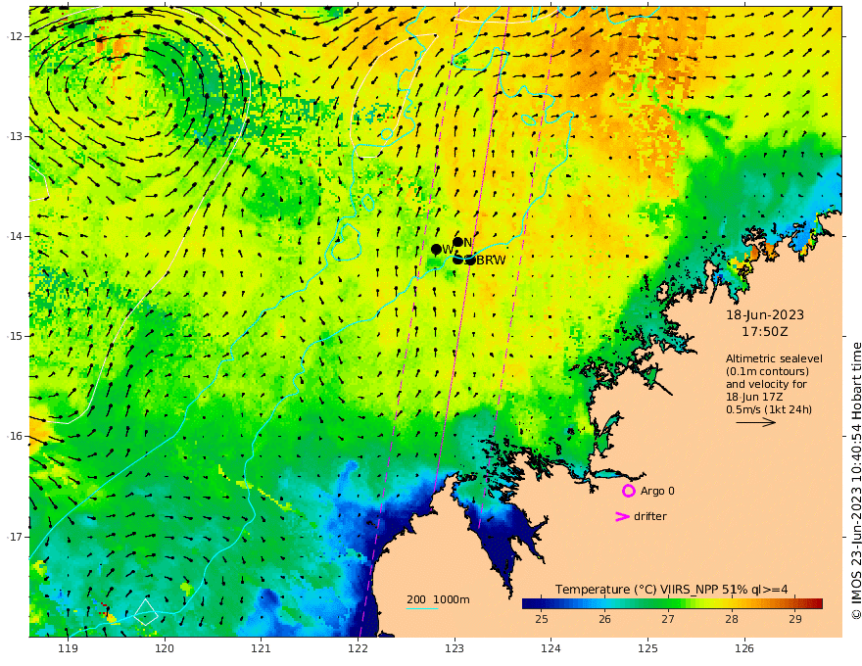
Task: Click the 17:50Z time label
Action: click(765, 332)
